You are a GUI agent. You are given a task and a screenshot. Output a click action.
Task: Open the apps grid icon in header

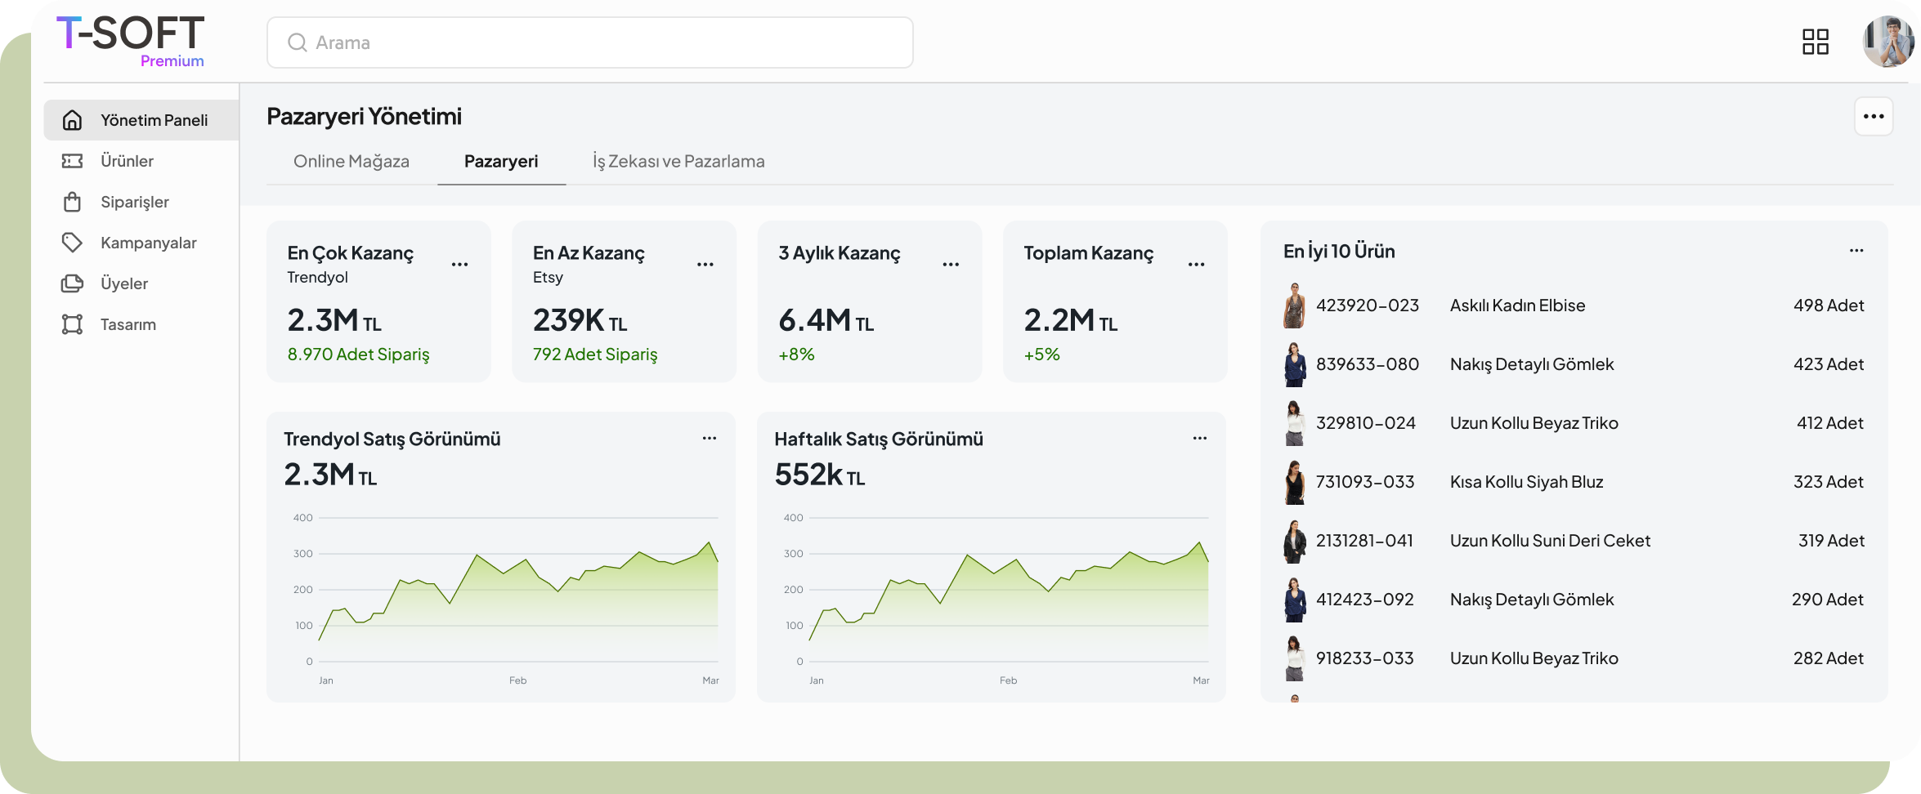[x=1815, y=42]
